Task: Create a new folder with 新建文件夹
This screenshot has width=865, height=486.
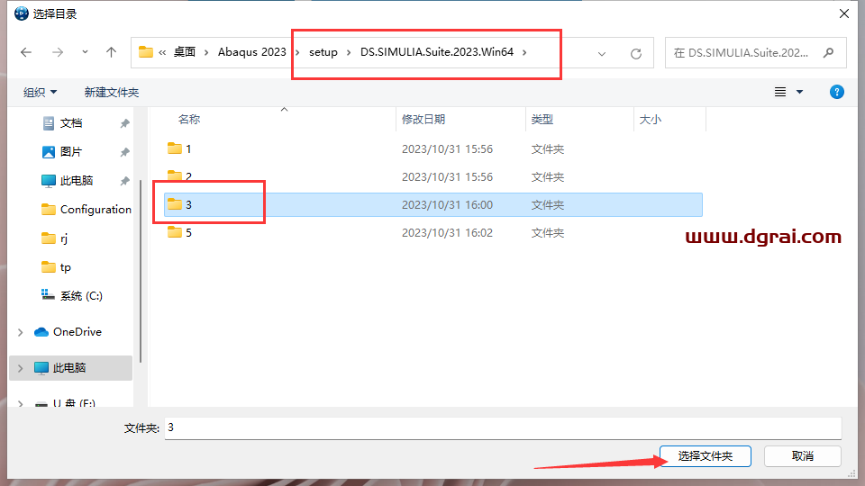Action: [112, 92]
